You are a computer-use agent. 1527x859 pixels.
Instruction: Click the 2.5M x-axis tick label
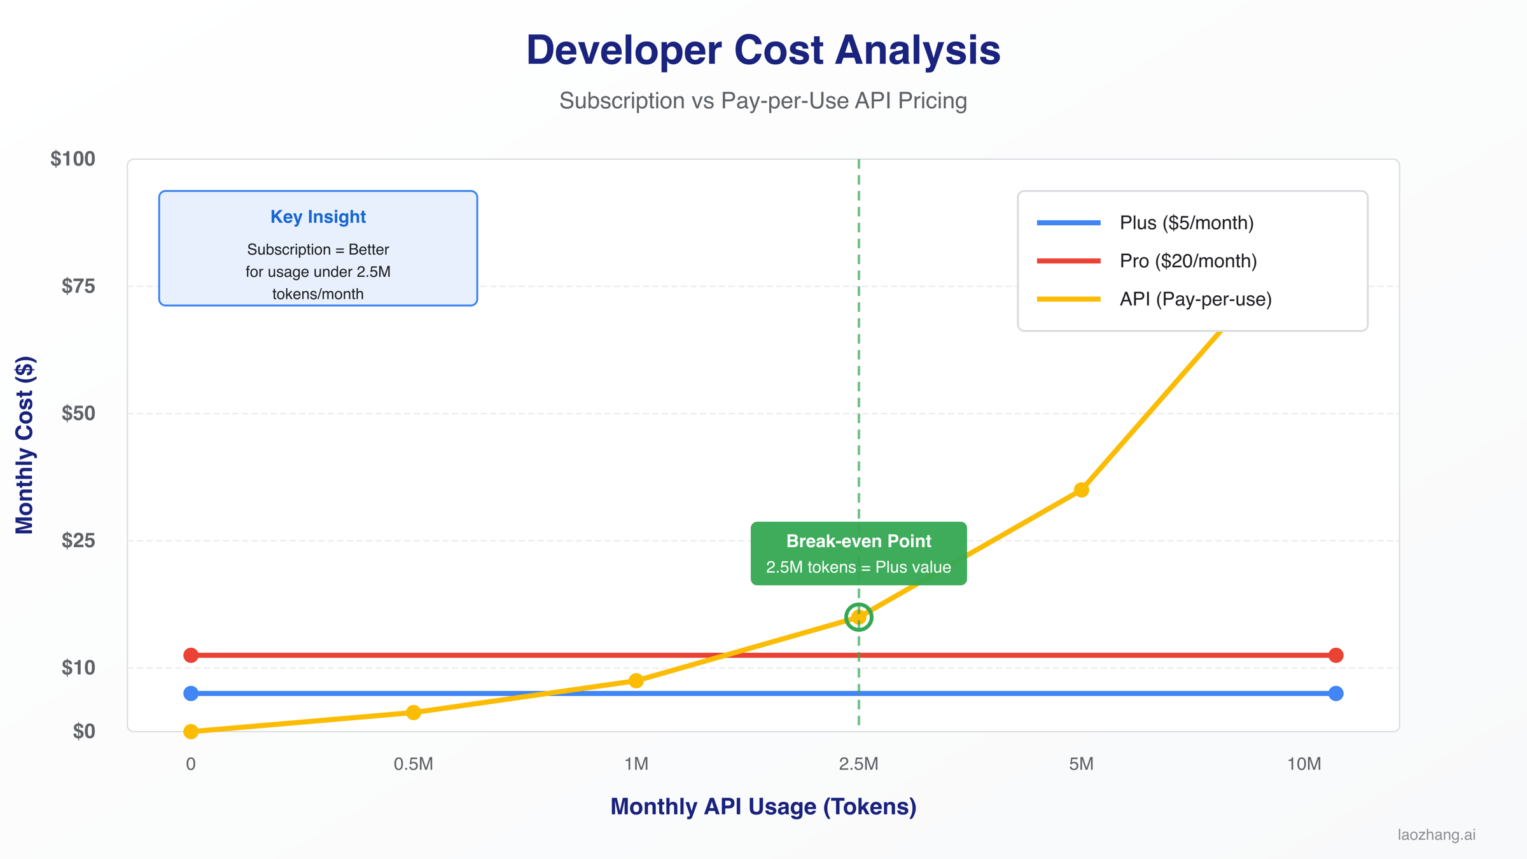pyautogui.click(x=858, y=764)
